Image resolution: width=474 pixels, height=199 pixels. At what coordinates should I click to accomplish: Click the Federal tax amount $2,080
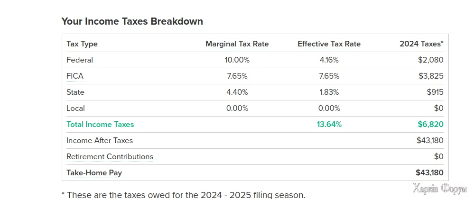pos(431,60)
